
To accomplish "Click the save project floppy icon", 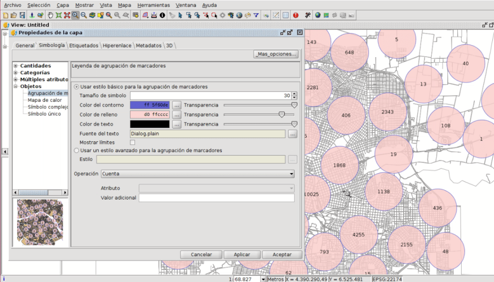I will point(22,15).
